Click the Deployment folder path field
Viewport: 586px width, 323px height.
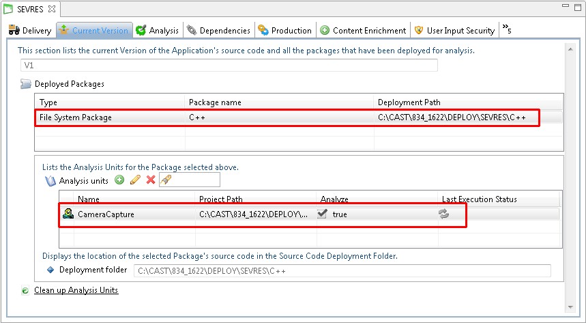tap(341, 271)
